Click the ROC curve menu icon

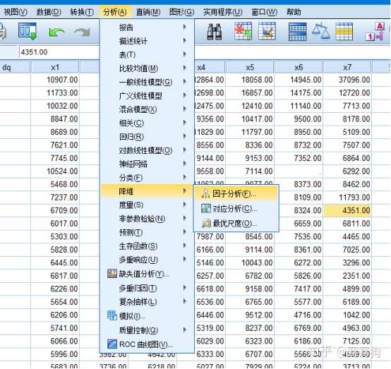click(112, 344)
